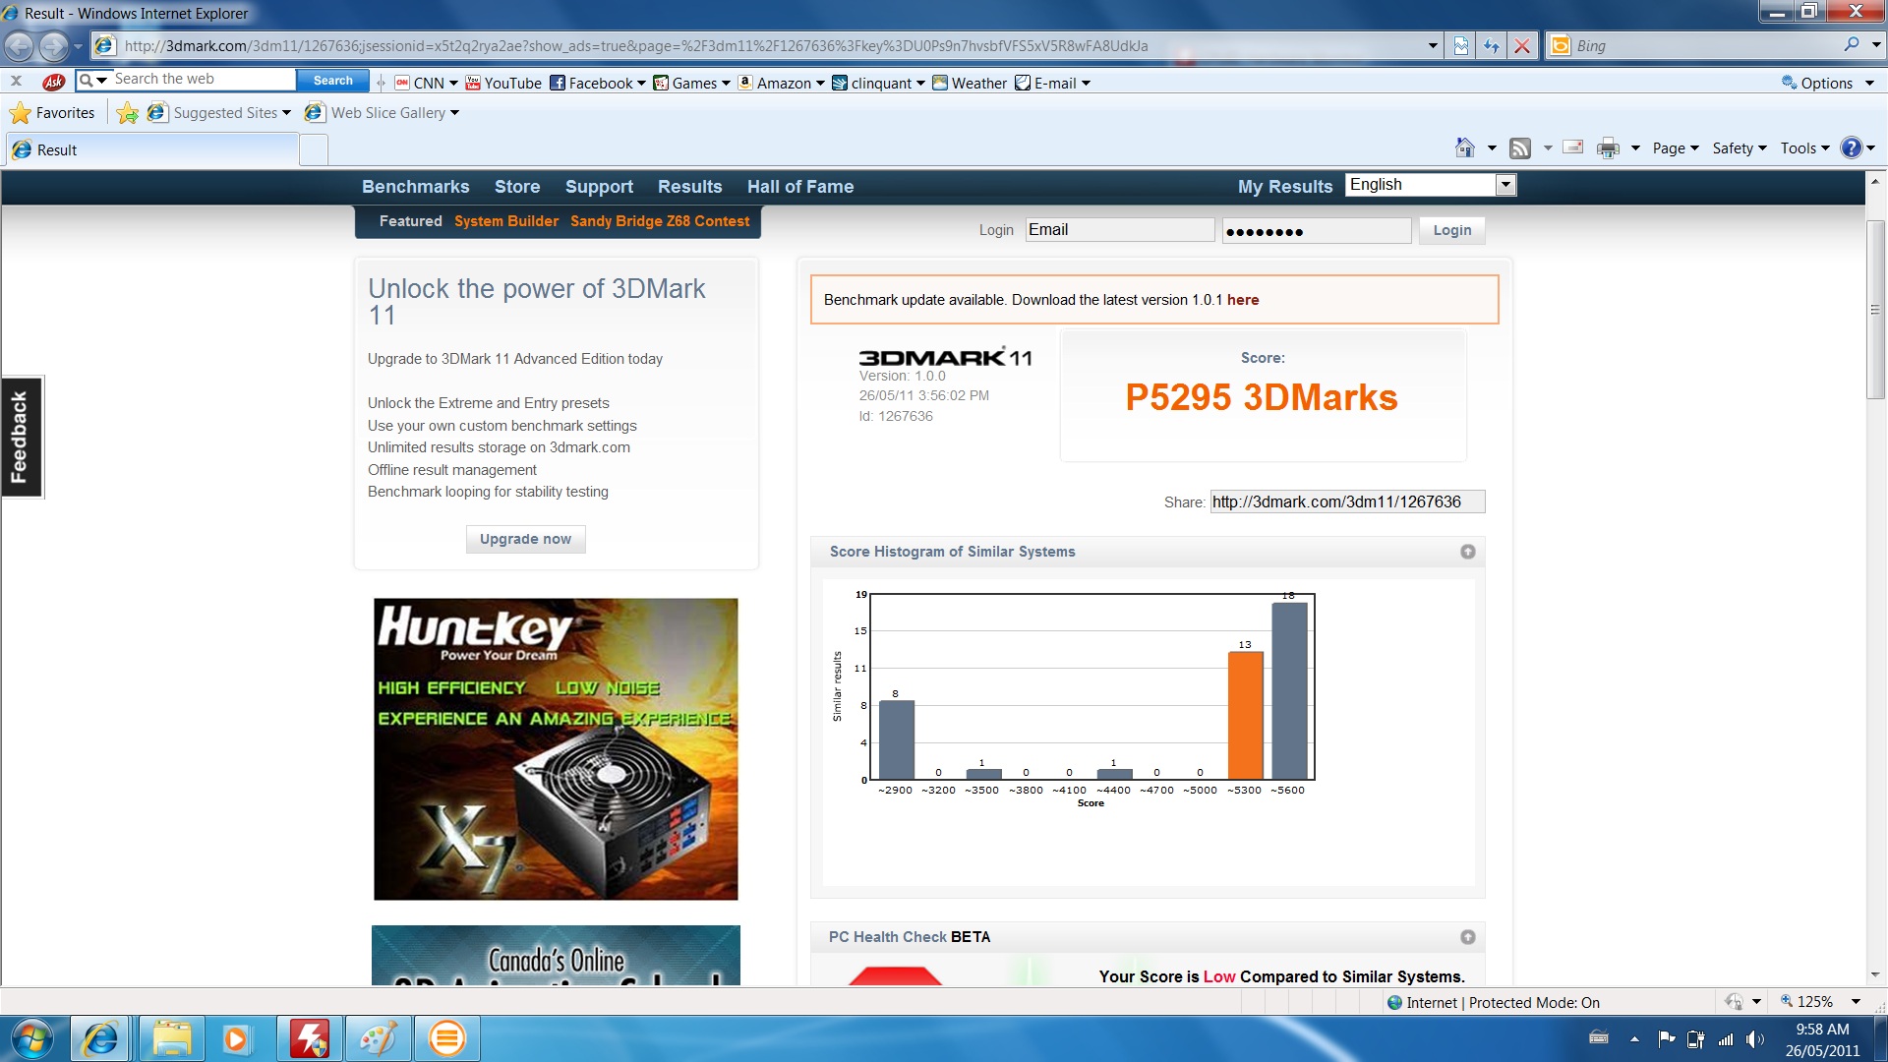This screenshot has width=1888, height=1062.
Task: Open the My Results link
Action: 1285,187
